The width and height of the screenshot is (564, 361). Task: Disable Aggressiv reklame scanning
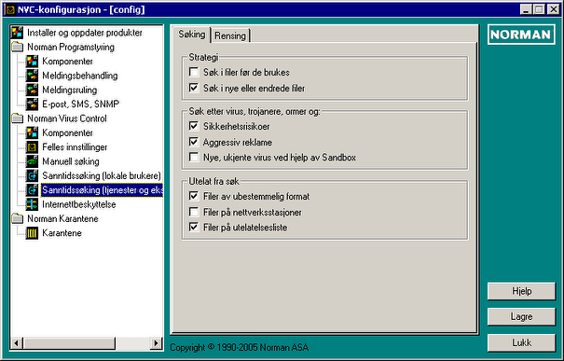[194, 142]
